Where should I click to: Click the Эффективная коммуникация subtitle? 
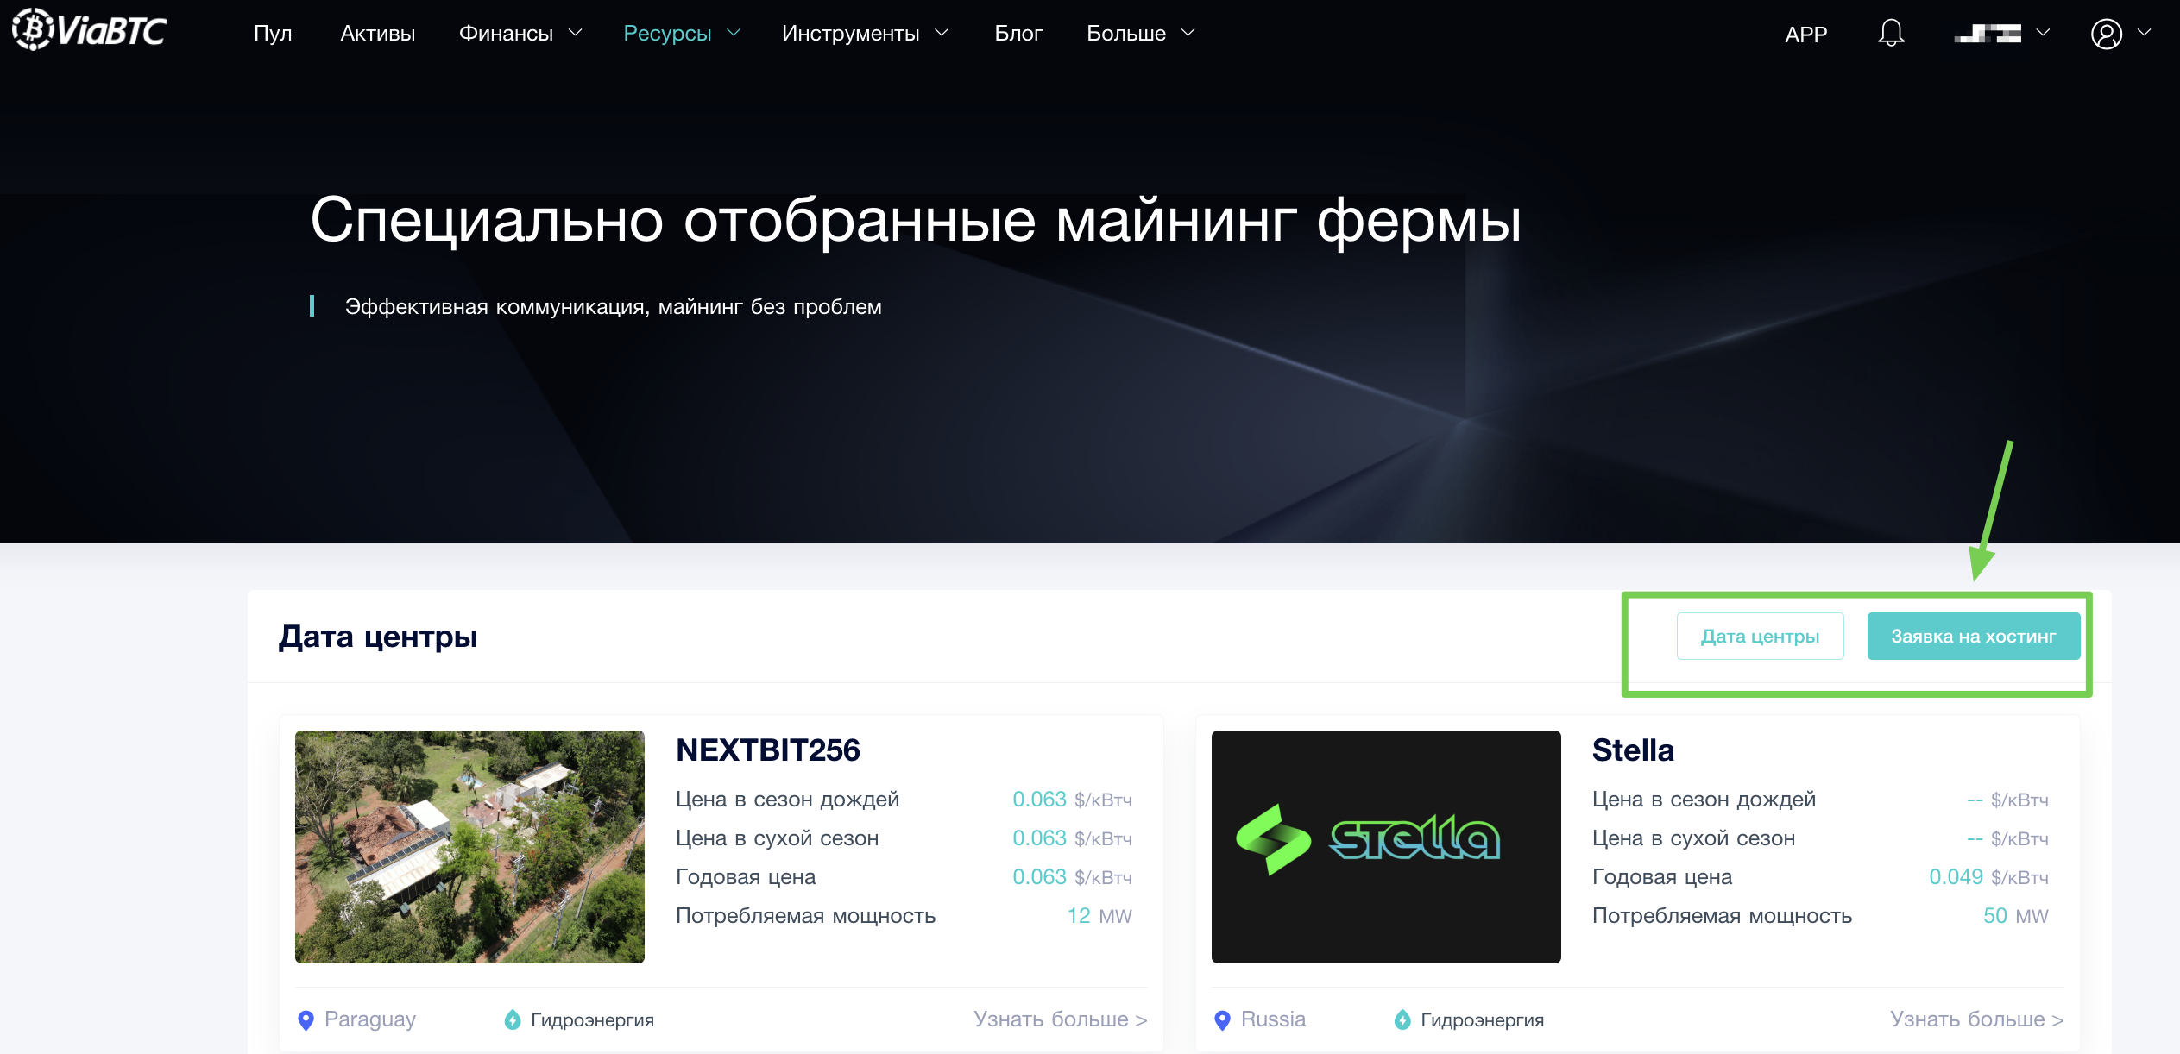613,307
